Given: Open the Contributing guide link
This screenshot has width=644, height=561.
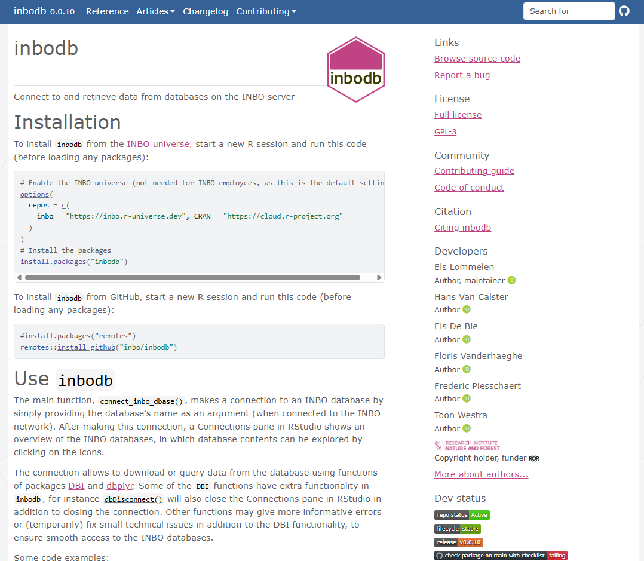Looking at the screenshot, I should (474, 171).
